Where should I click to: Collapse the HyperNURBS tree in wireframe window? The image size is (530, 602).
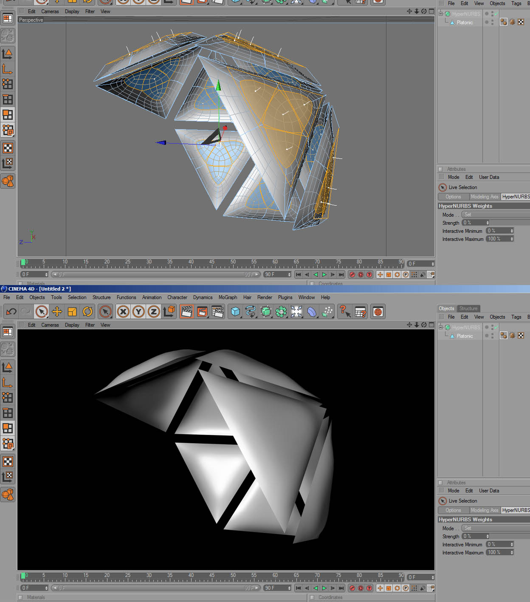pos(441,14)
